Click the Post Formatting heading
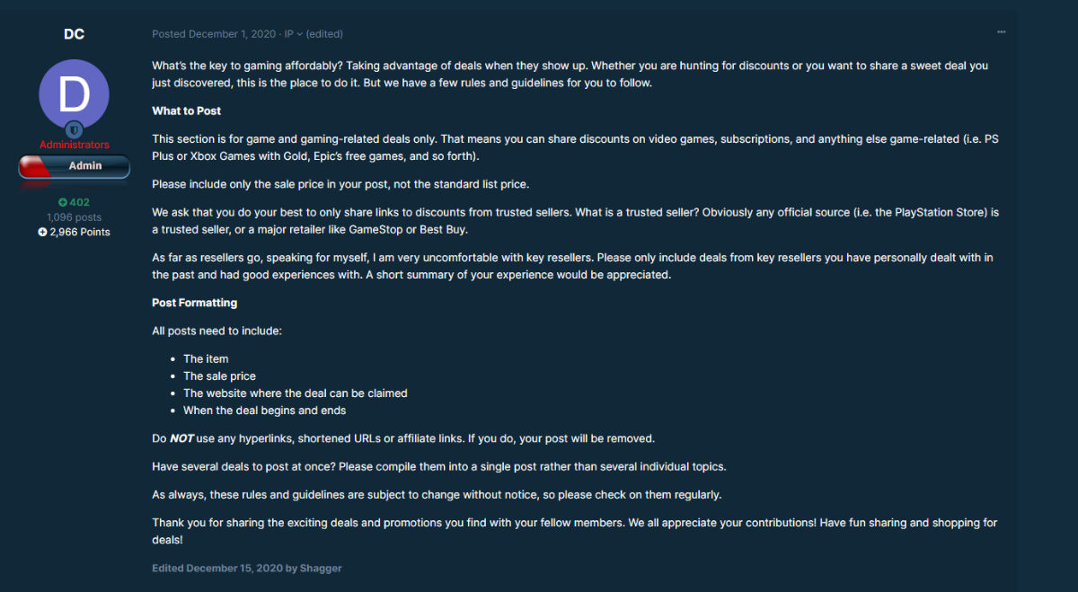This screenshot has height=592, width=1078. pos(195,303)
